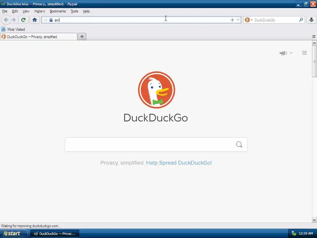Open the View menu
Viewport: 317px width, 238px height.
tap(26, 11)
